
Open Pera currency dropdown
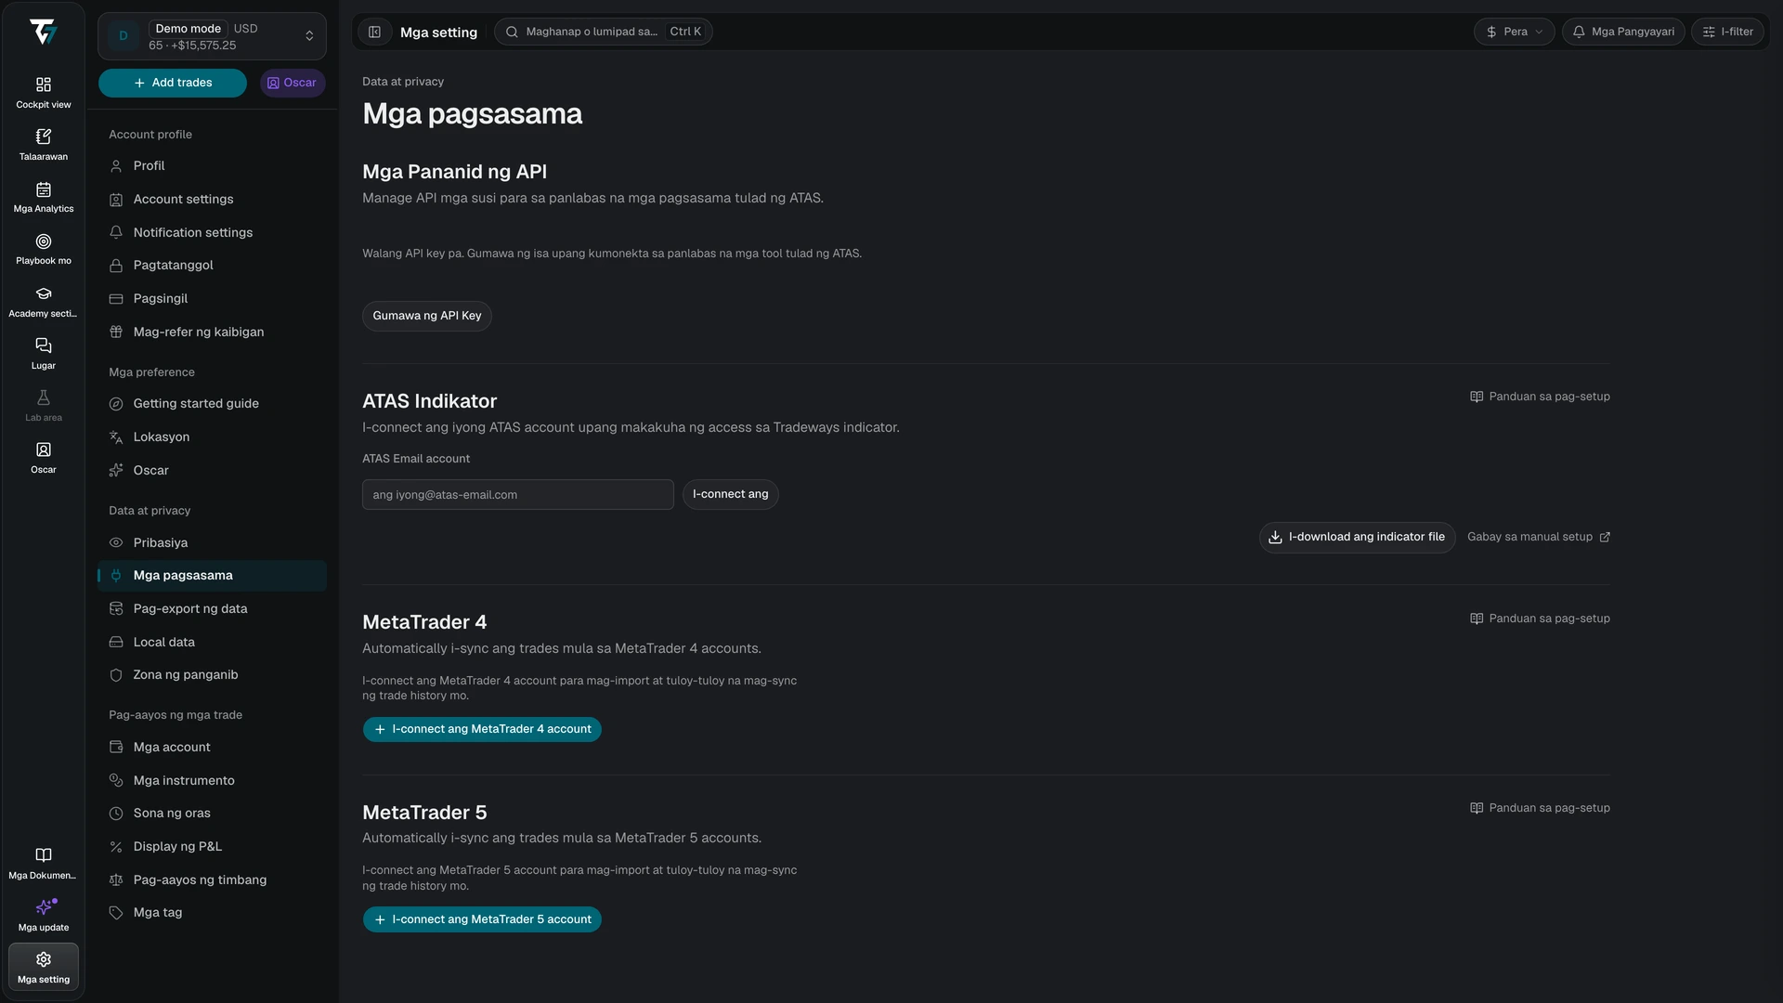pos(1514,32)
